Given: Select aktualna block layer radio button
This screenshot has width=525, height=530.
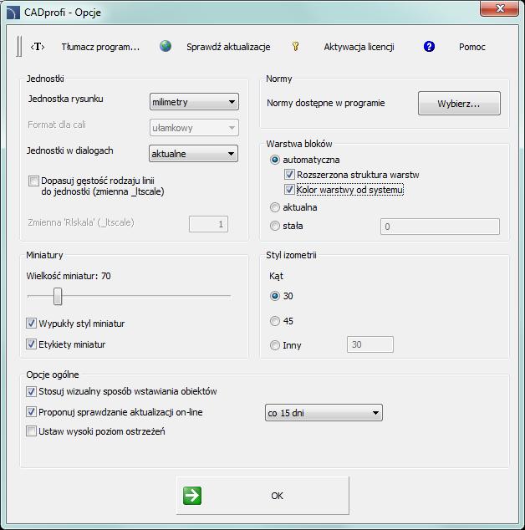Looking at the screenshot, I should click(275, 206).
